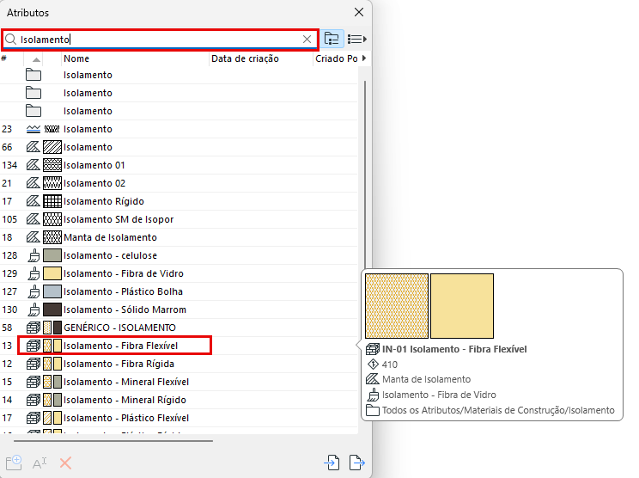Screen dimensions: 639x478
Task: Click priority value 410 in tooltip
Action: pos(390,365)
